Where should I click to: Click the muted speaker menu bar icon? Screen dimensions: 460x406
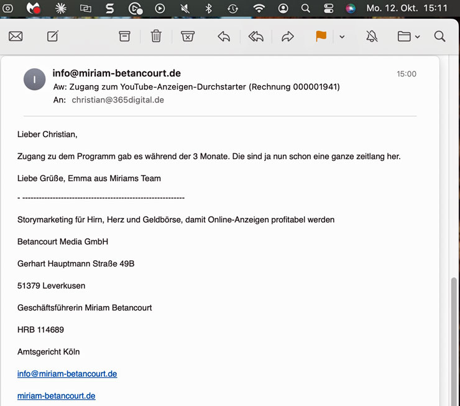pyautogui.click(x=185, y=9)
